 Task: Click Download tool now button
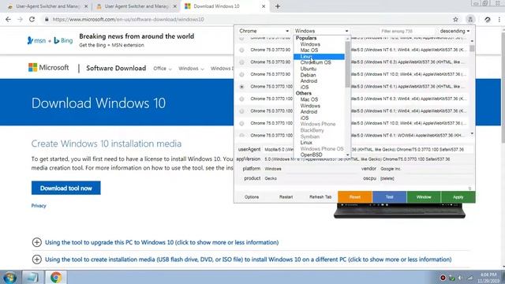coord(66,188)
